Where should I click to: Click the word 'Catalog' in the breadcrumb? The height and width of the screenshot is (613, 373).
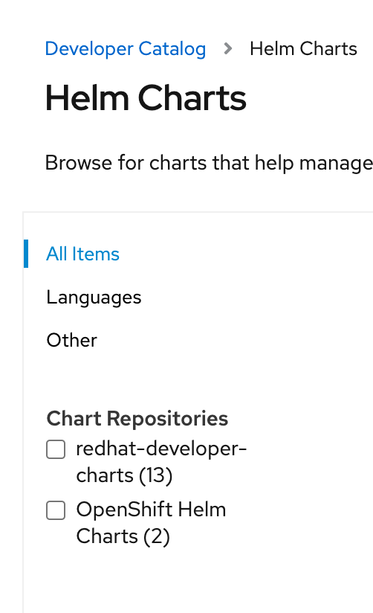pyautogui.click(x=172, y=49)
